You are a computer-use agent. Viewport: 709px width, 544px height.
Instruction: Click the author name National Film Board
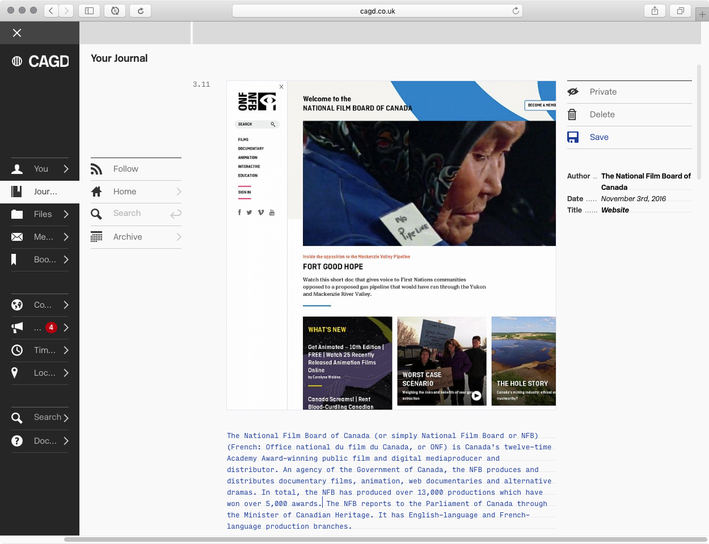click(x=646, y=181)
